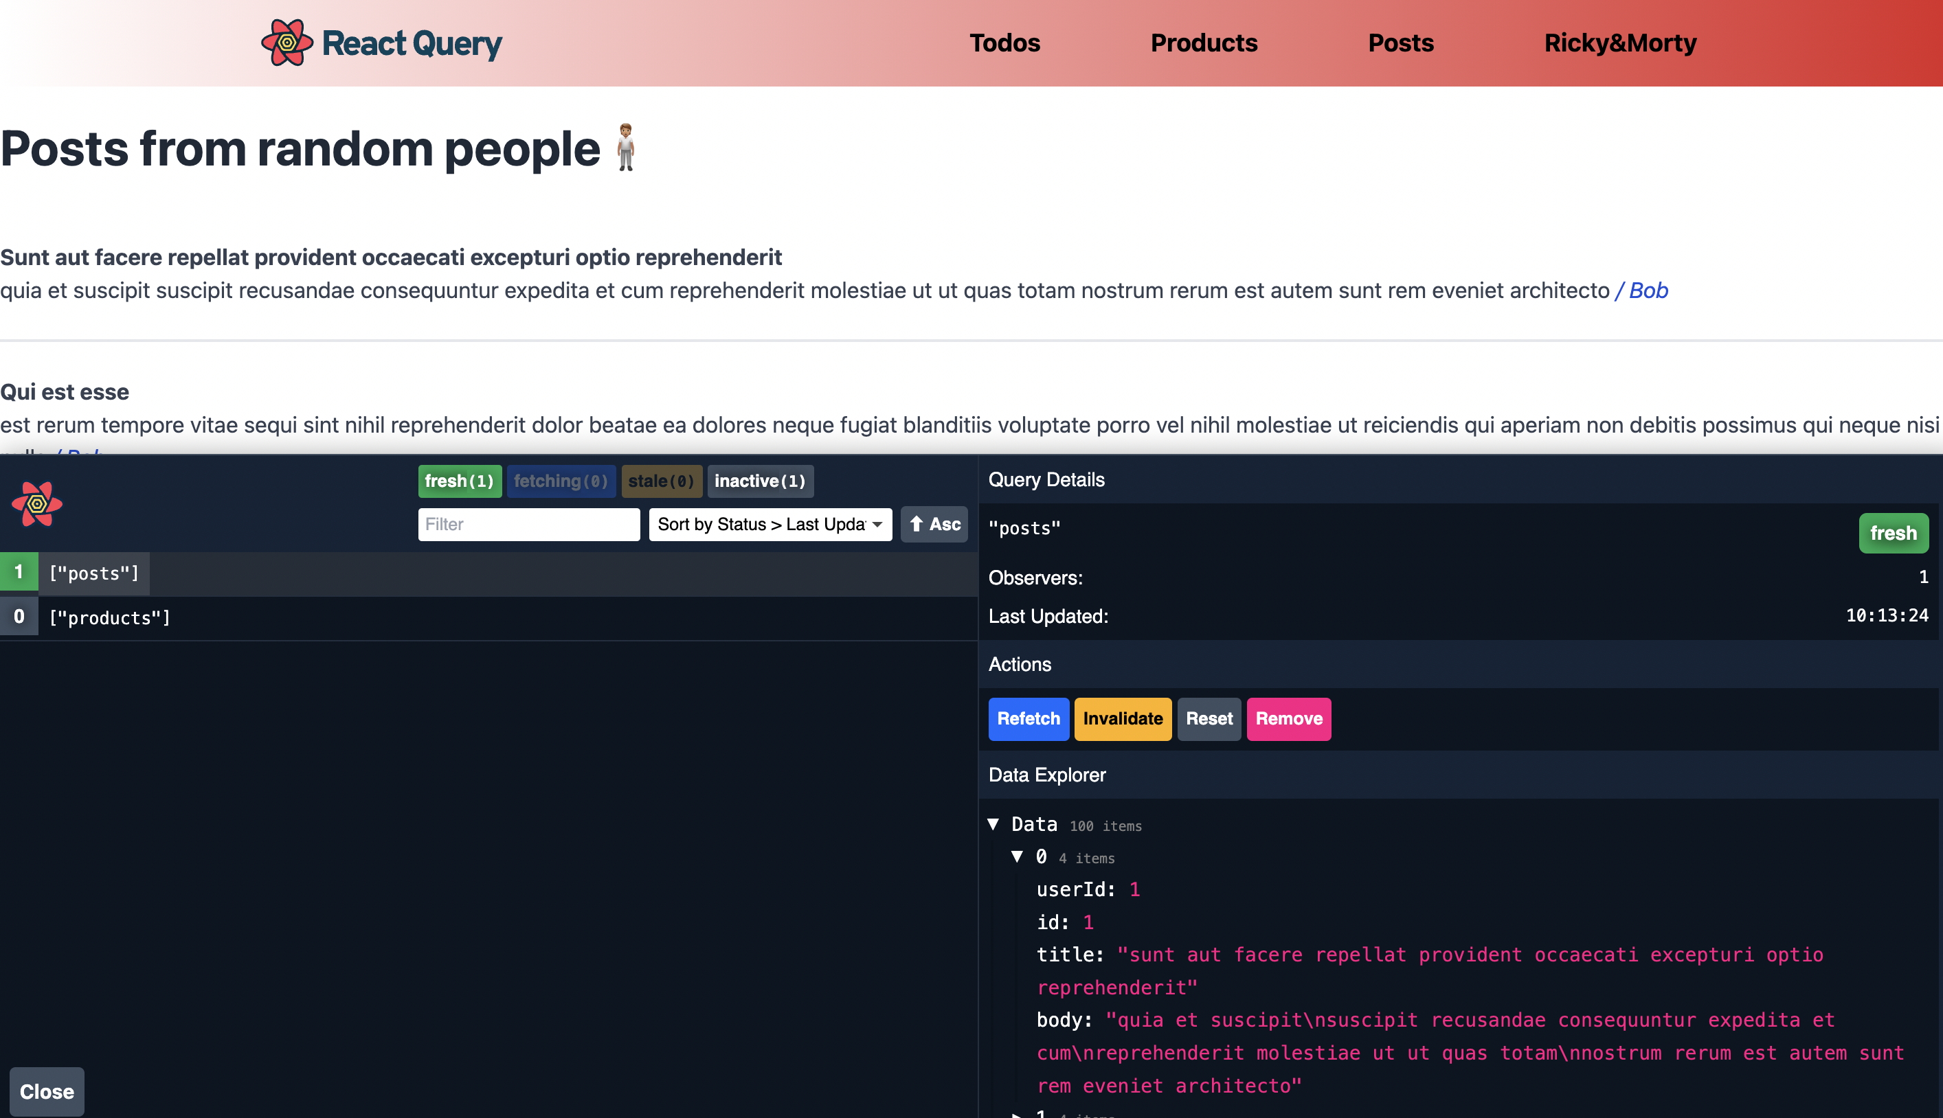
Task: Open the Ricky&Morty page
Action: [x=1621, y=43]
